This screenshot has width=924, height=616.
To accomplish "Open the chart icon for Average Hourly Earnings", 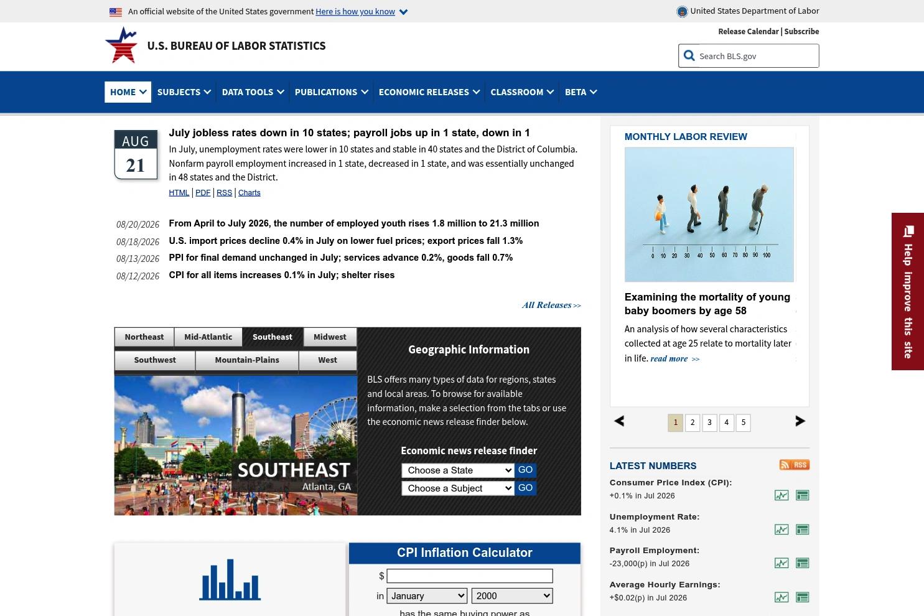I will (x=781, y=597).
